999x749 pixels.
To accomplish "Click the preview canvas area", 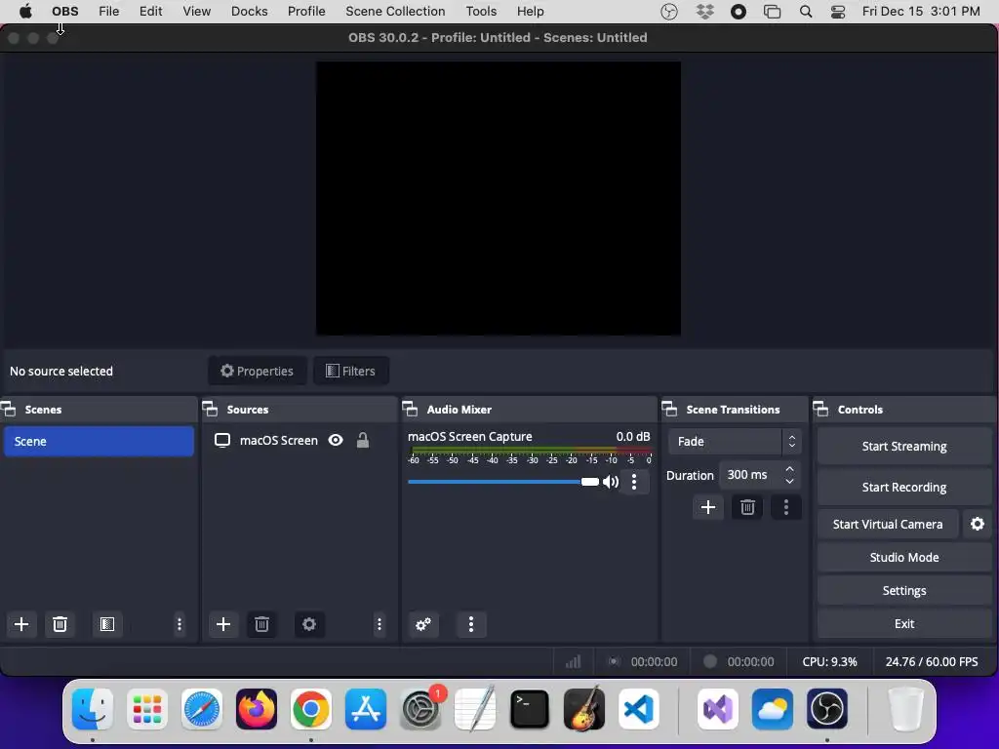I will tap(499, 198).
